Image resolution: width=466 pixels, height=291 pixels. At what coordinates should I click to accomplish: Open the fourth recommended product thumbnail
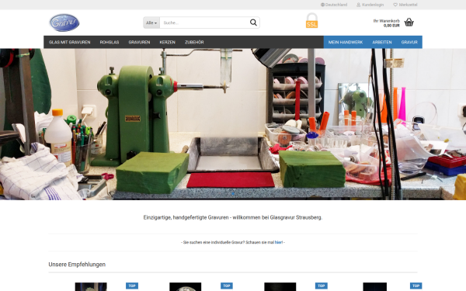point(375,287)
